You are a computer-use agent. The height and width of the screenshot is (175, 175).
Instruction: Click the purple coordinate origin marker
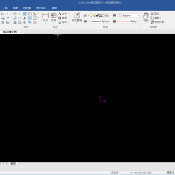103,99
